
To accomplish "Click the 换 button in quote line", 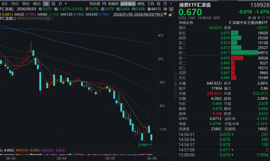I will [165, 9].
